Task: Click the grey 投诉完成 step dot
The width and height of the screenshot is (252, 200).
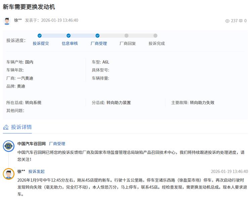Action: tap(156, 36)
